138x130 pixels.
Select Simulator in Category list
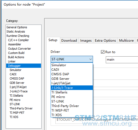point(15,70)
